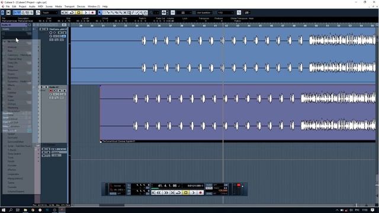
Task: Click Record in transport panel
Action: (200, 193)
